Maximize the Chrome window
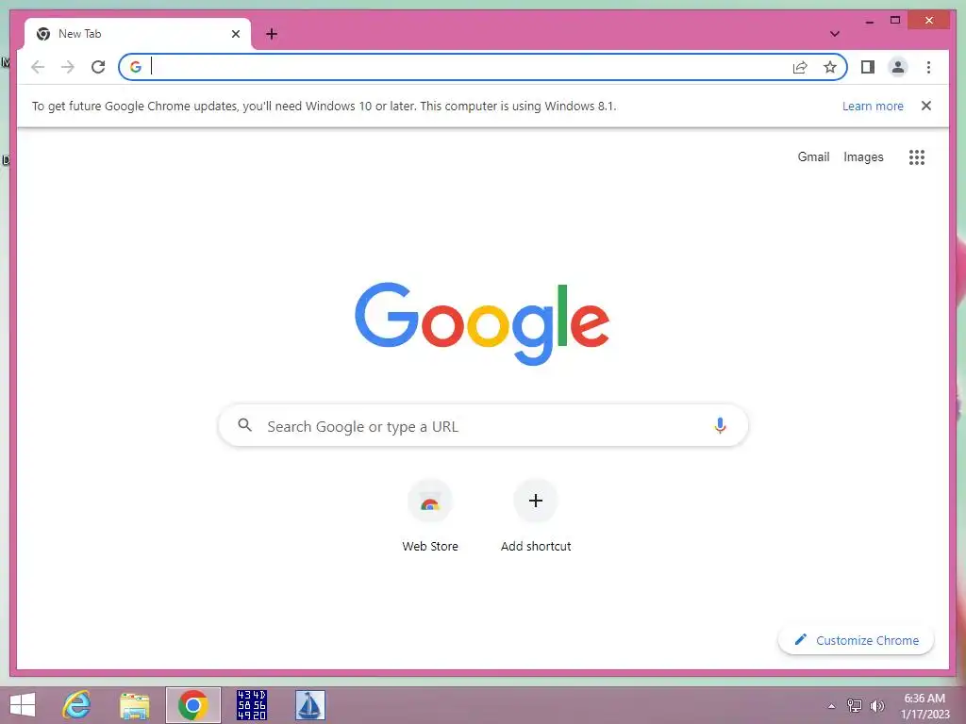The image size is (966, 724). (895, 21)
